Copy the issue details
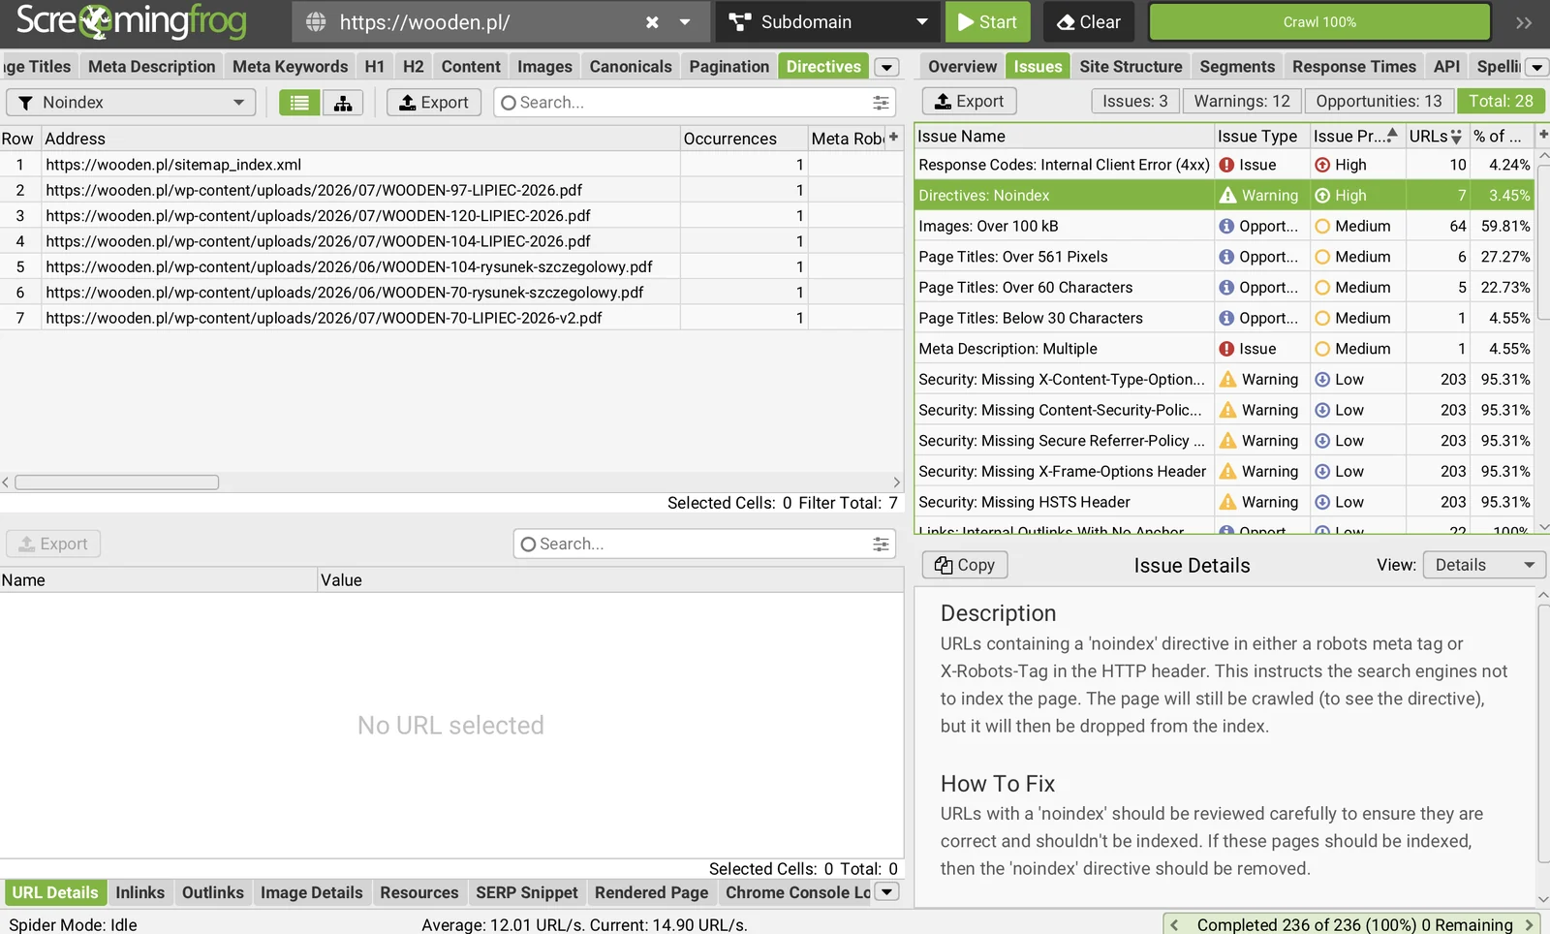1550x934 pixels. click(x=965, y=565)
